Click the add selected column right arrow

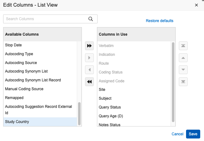pos(89,58)
